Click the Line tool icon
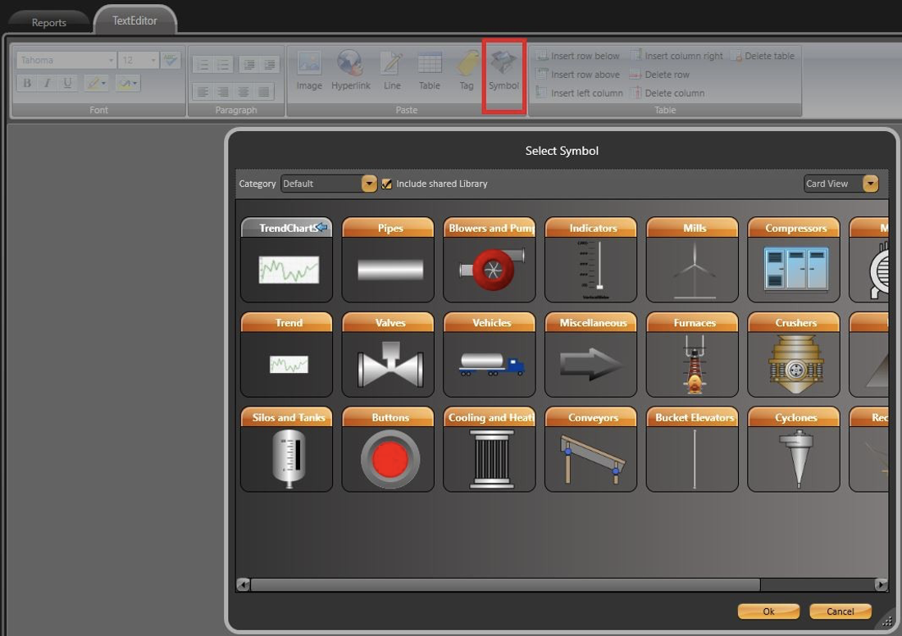 [x=392, y=66]
